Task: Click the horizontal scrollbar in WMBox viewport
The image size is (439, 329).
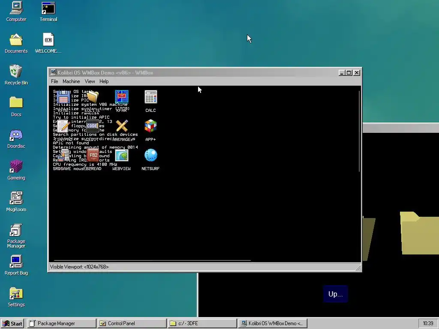Action: point(152,260)
